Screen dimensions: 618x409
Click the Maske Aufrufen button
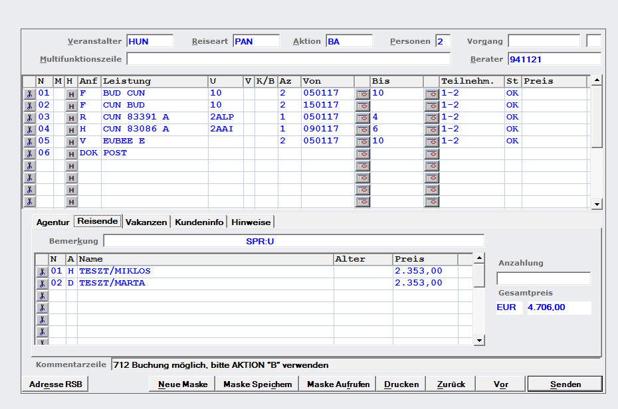click(x=338, y=384)
